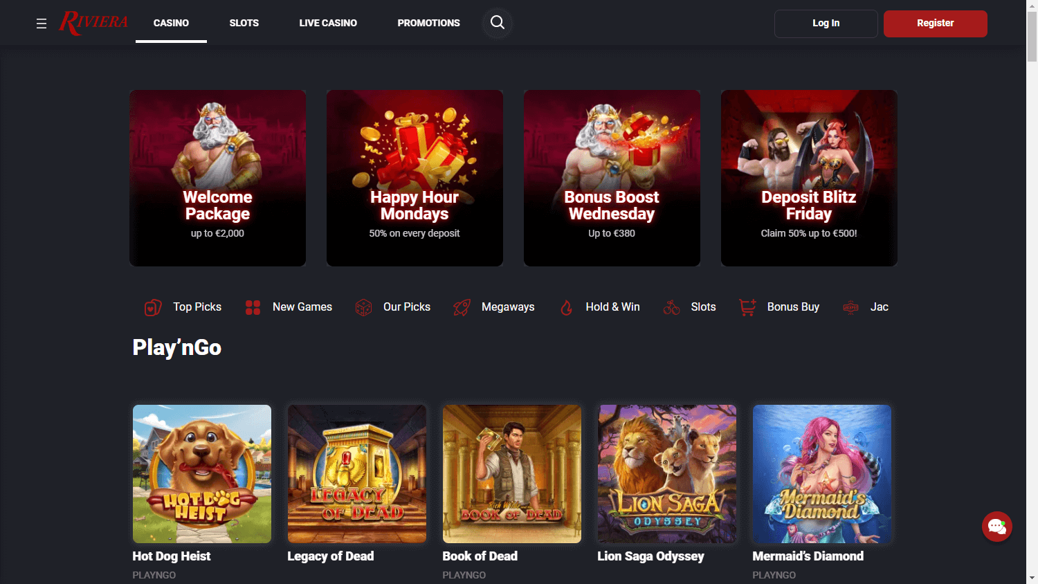
Task: Click the Log In button
Action: pos(826,23)
